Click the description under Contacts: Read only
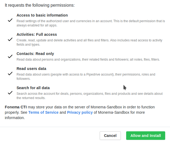Image resolution: width=170 pixels, height=142 pixels. pos(88,59)
